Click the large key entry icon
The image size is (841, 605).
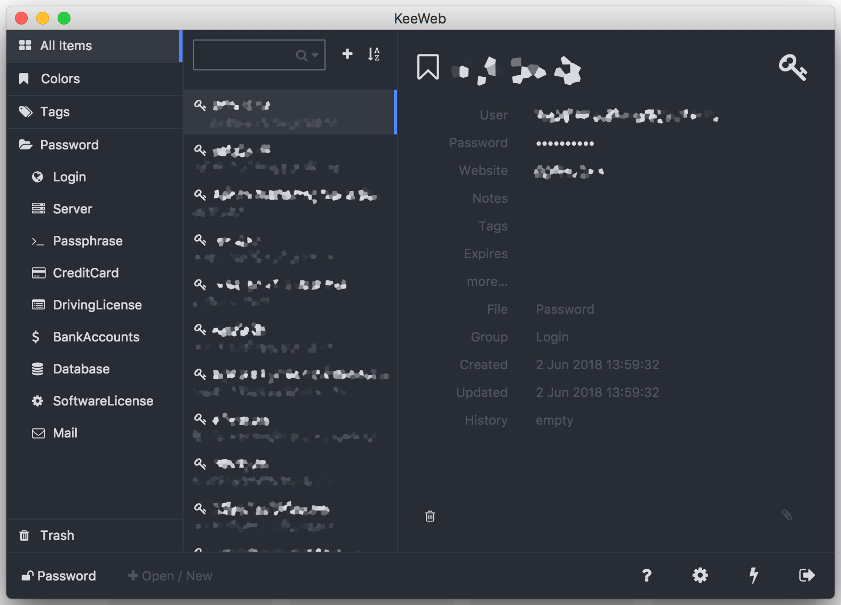tap(792, 67)
